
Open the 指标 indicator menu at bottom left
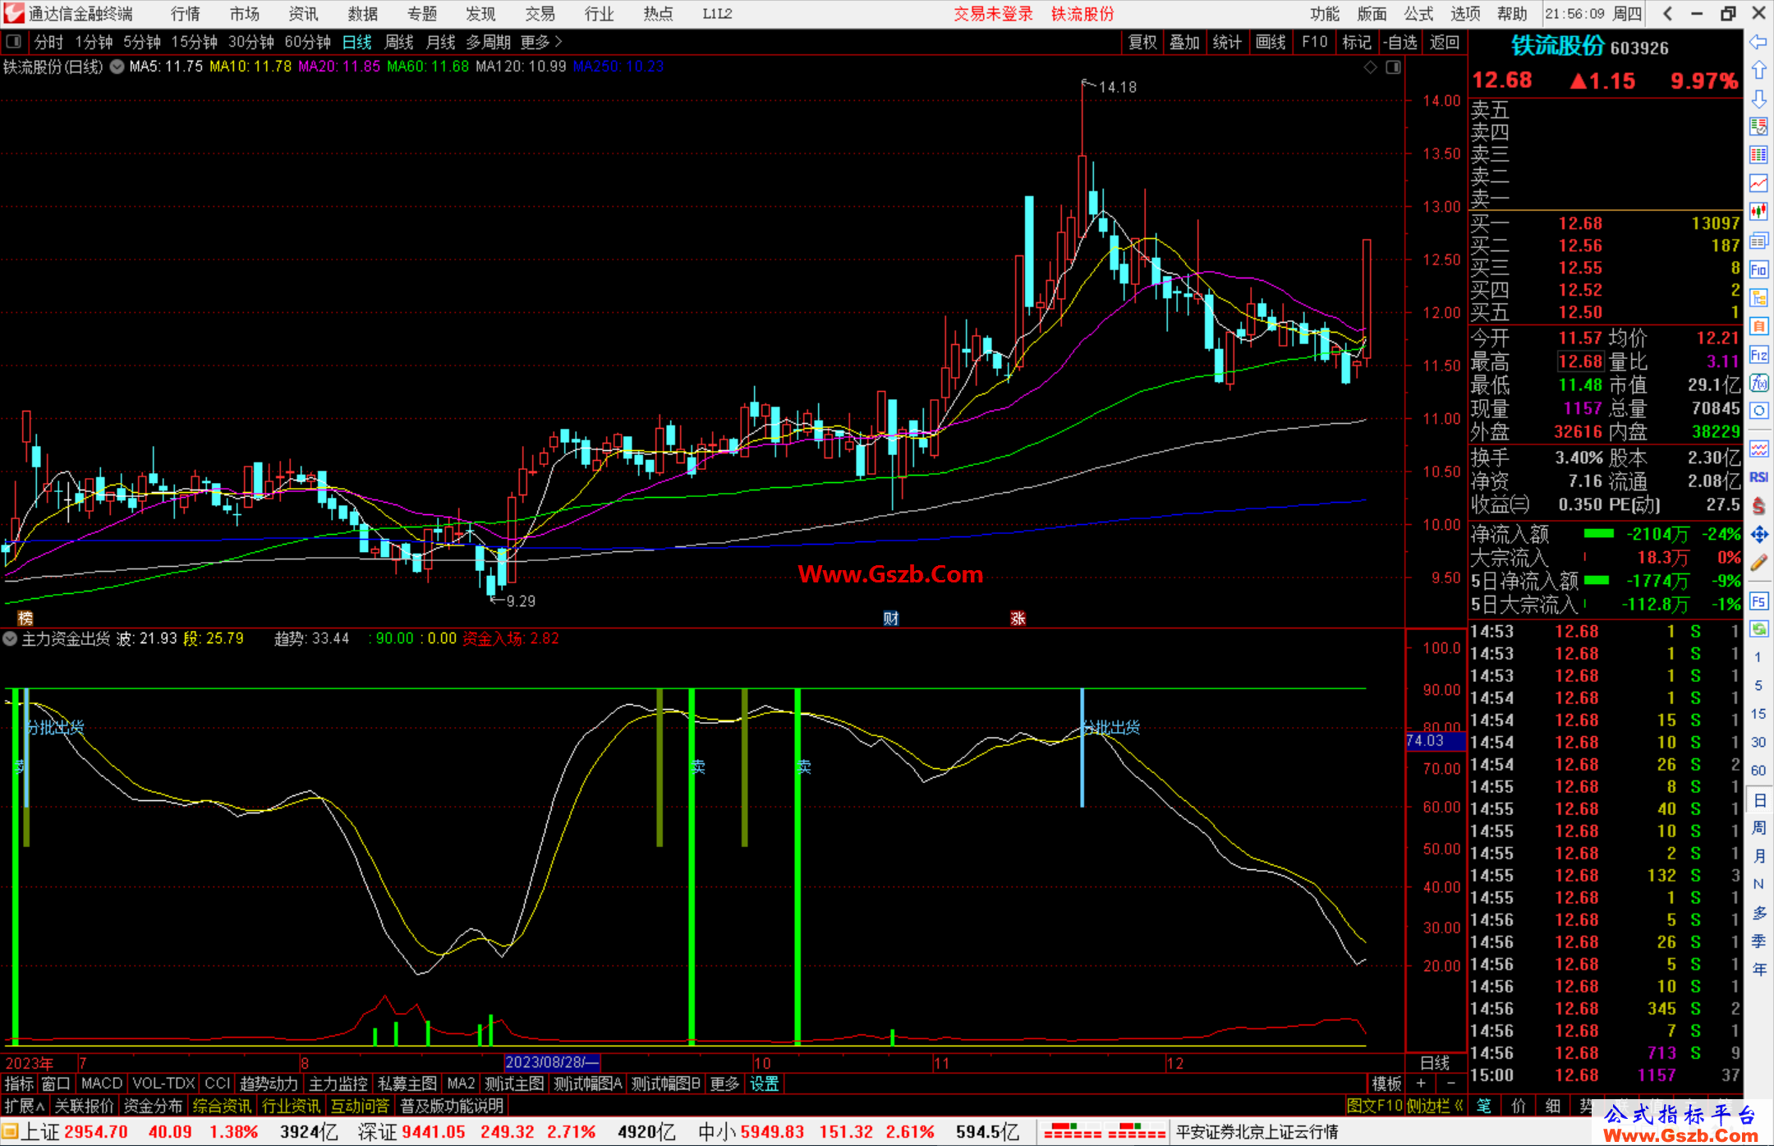19,1084
